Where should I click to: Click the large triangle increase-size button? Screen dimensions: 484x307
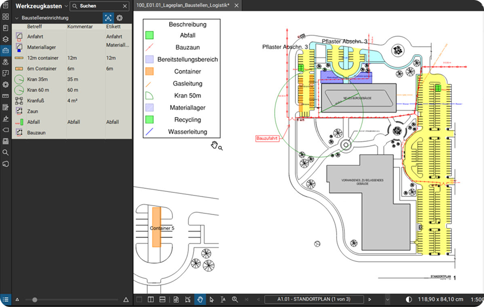tap(126, 300)
